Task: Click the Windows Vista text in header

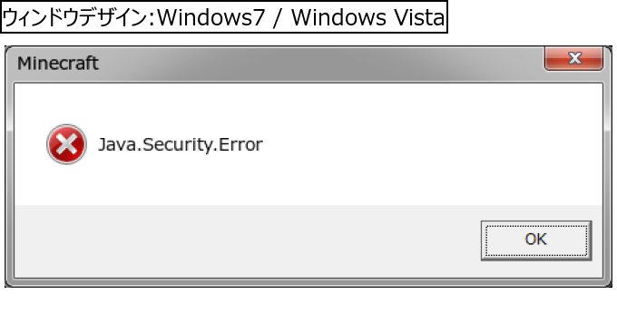Action: 367,18
